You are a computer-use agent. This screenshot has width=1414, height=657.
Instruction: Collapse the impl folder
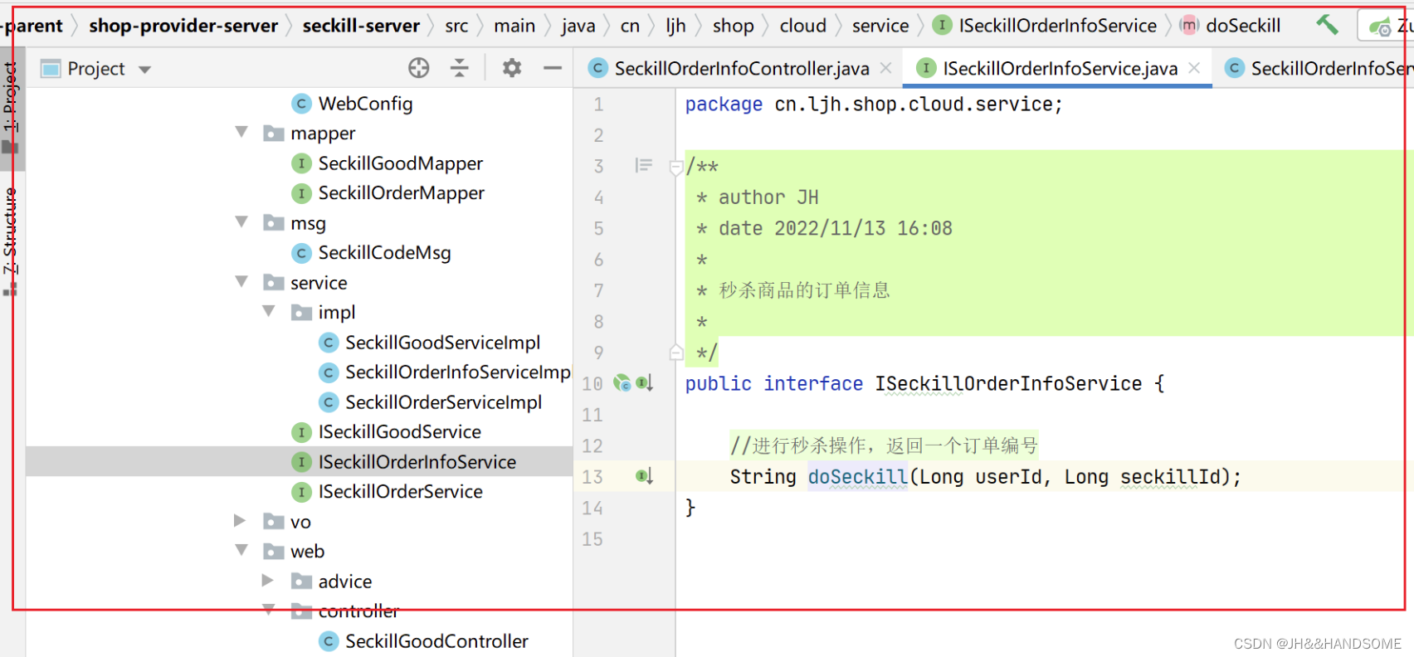pyautogui.click(x=269, y=312)
